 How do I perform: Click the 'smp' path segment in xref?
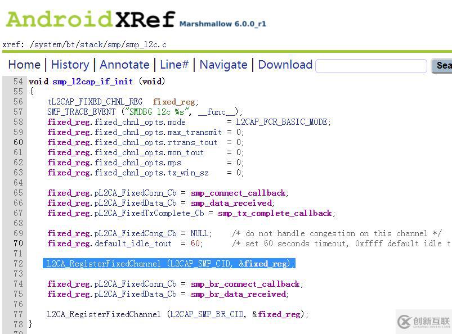tap(114, 44)
